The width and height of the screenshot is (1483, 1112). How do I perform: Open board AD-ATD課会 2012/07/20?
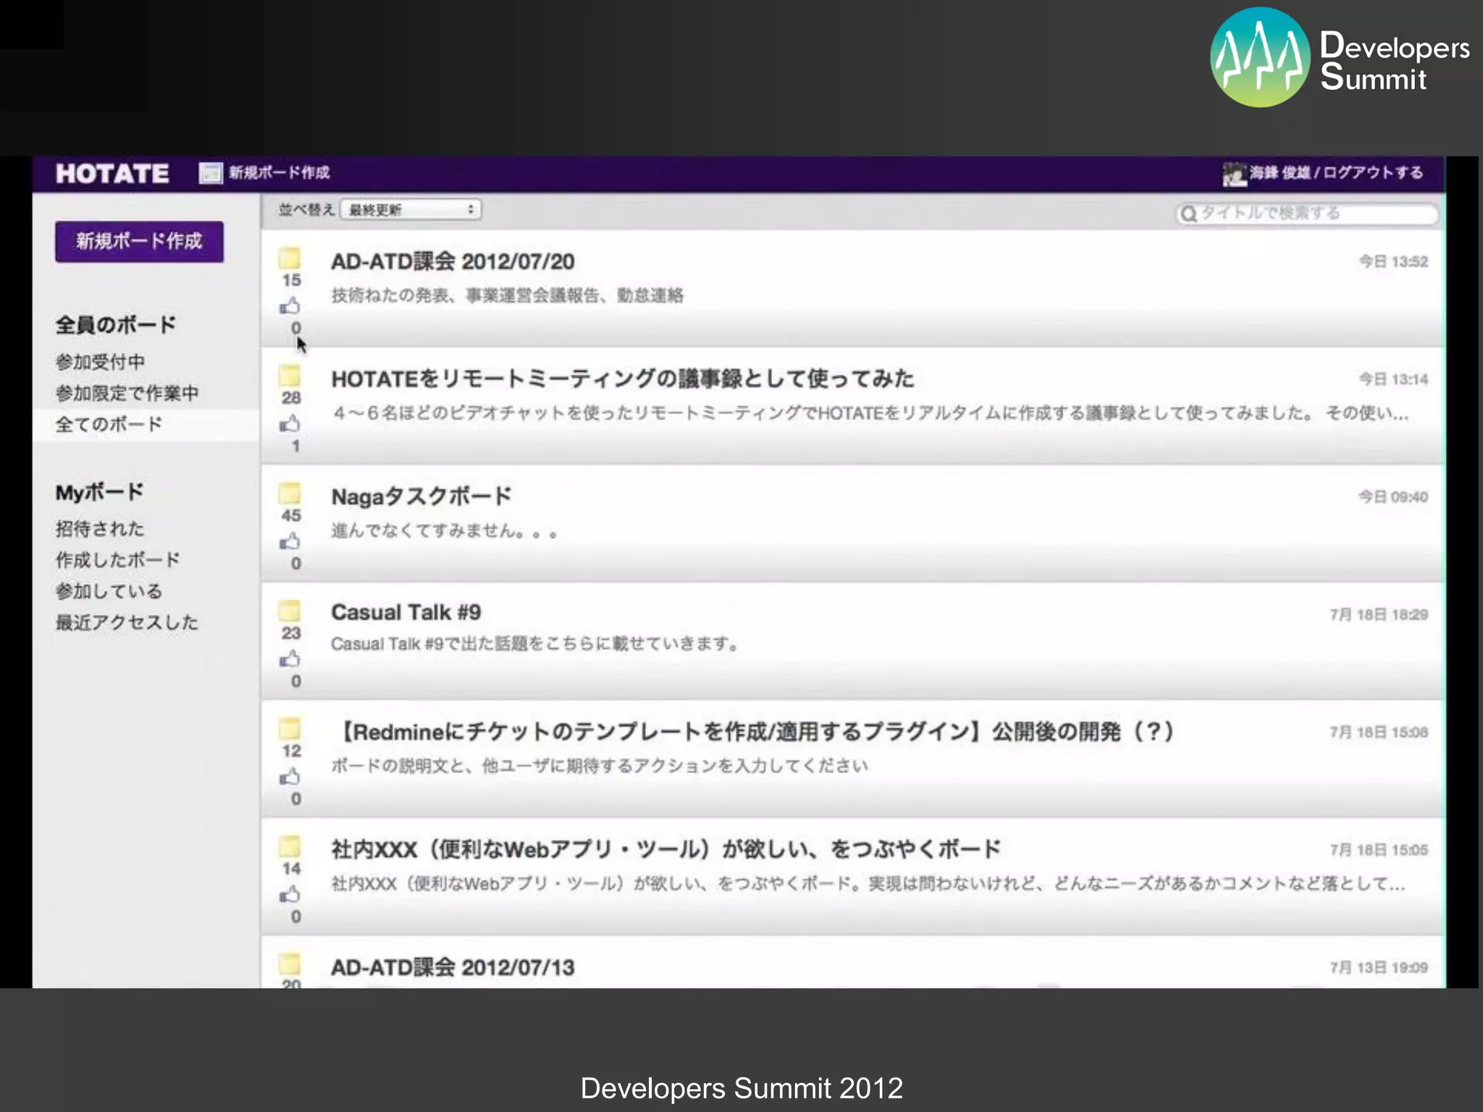tap(453, 261)
